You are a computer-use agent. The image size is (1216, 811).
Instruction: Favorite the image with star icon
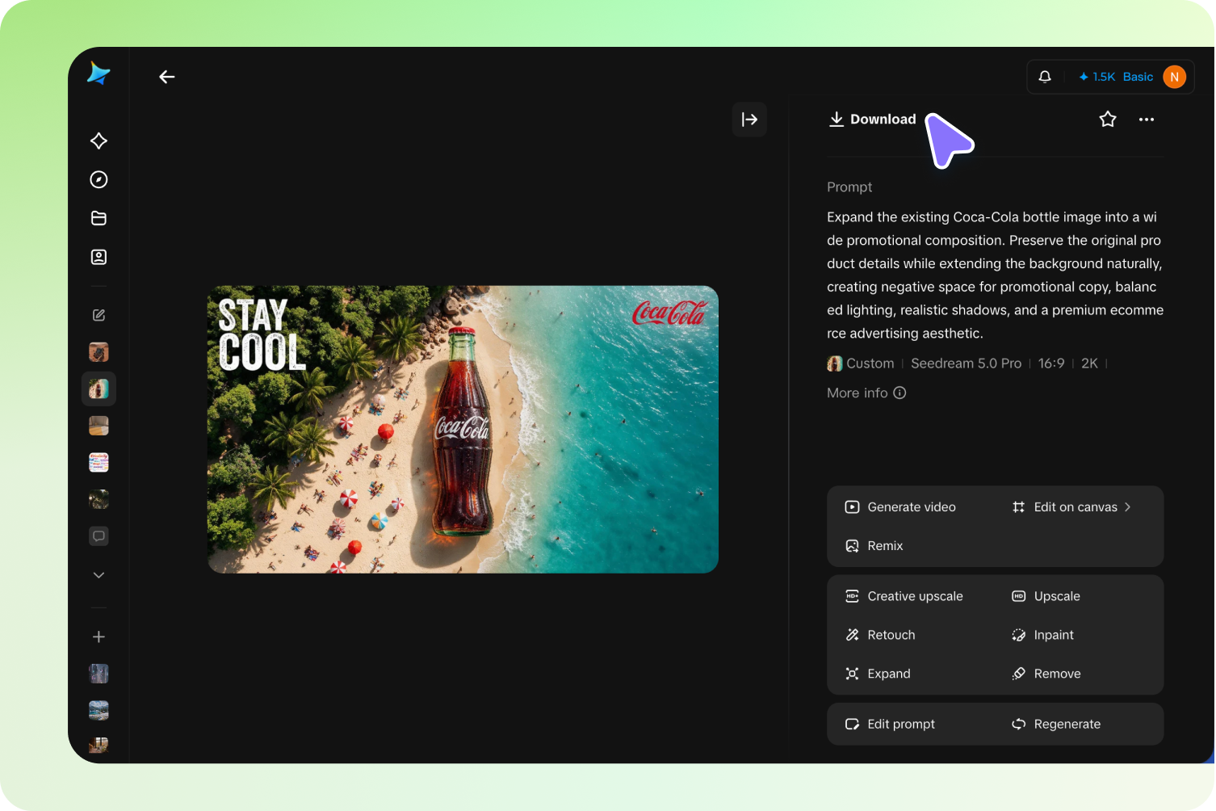[x=1108, y=120]
